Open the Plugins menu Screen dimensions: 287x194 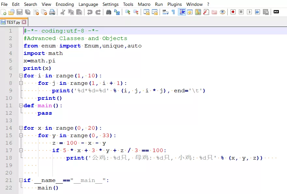point(175,4)
